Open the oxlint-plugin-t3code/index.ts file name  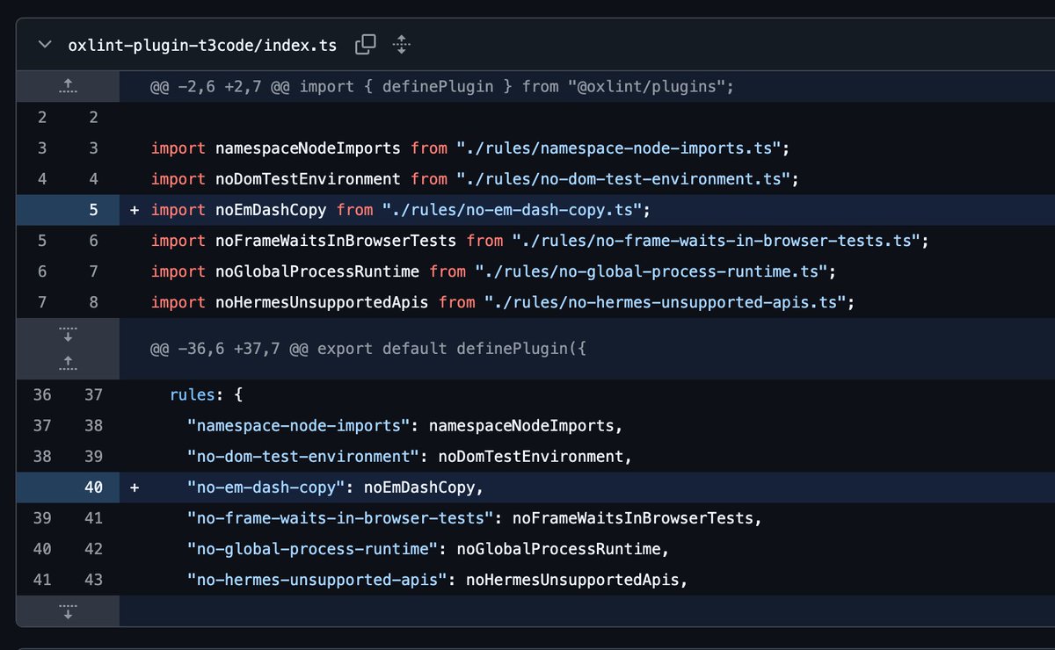(202, 46)
